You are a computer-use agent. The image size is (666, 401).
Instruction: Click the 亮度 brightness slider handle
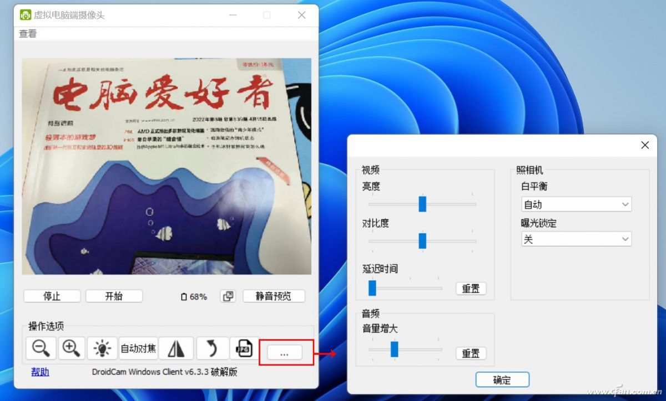click(422, 204)
